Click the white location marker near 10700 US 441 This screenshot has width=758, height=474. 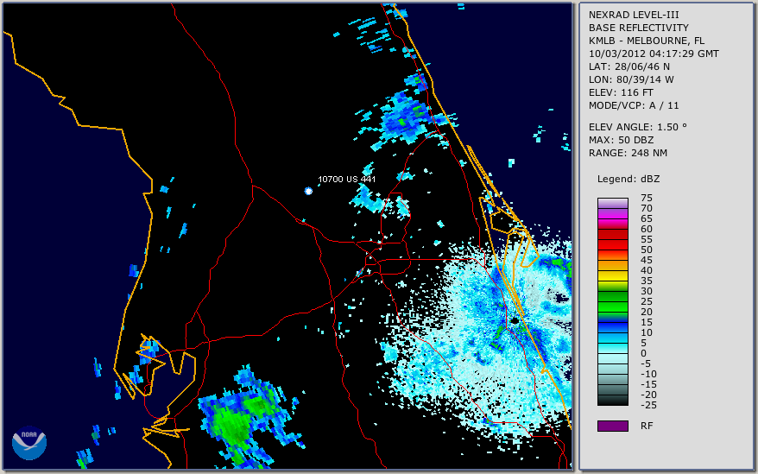308,191
